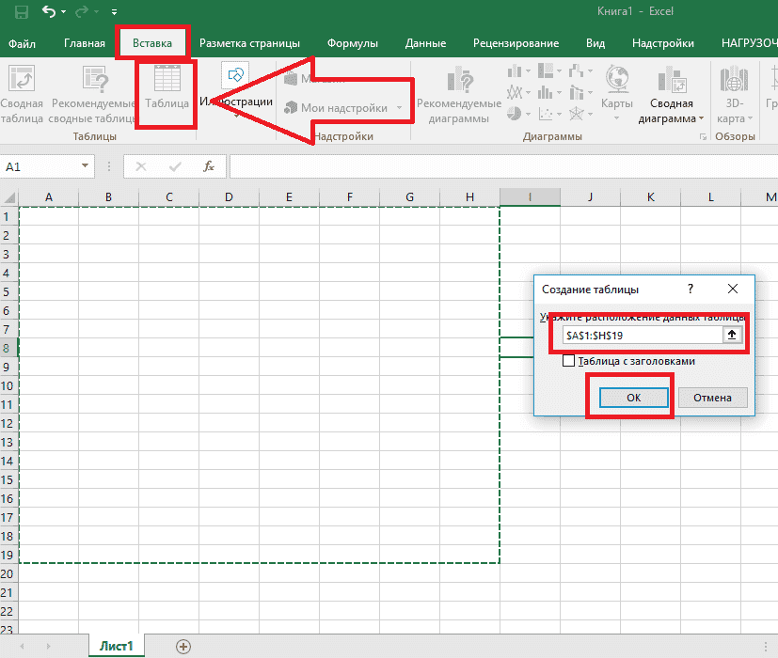Click the Лист1 sheet tab

click(x=115, y=646)
